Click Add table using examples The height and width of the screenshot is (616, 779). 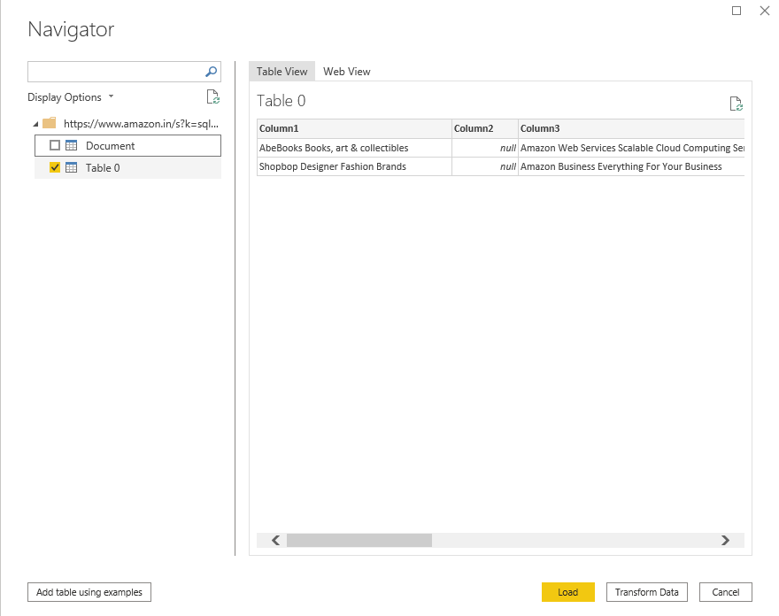tap(89, 592)
